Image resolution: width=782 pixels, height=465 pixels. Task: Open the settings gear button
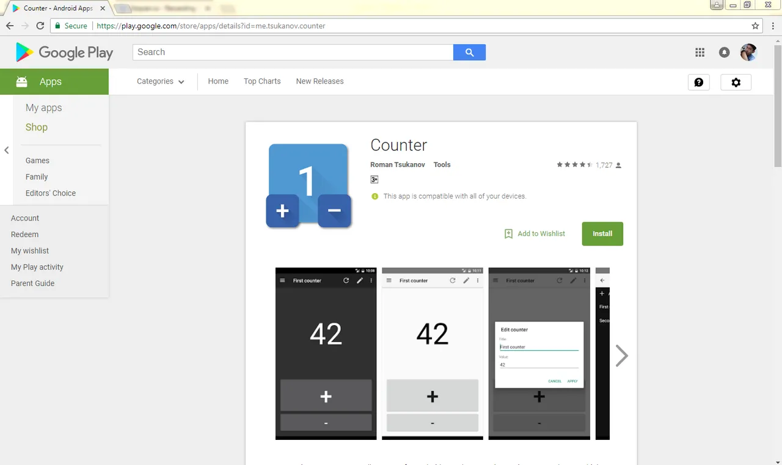(736, 82)
